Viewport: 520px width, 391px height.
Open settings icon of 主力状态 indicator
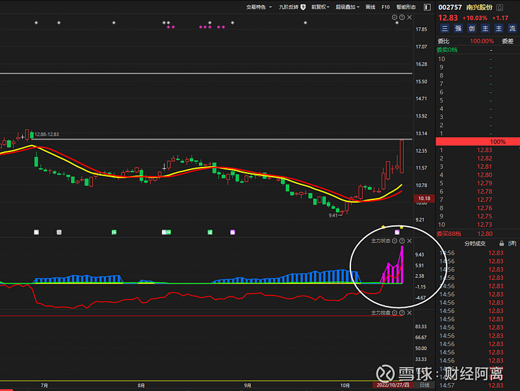pos(395,241)
